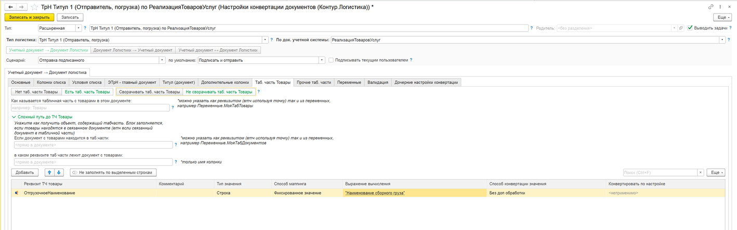
Task: Switch to Колонки списка tab
Action: 51,82
